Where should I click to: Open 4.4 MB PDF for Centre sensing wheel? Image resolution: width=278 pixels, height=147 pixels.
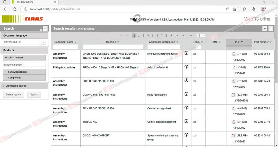tap(234, 108)
